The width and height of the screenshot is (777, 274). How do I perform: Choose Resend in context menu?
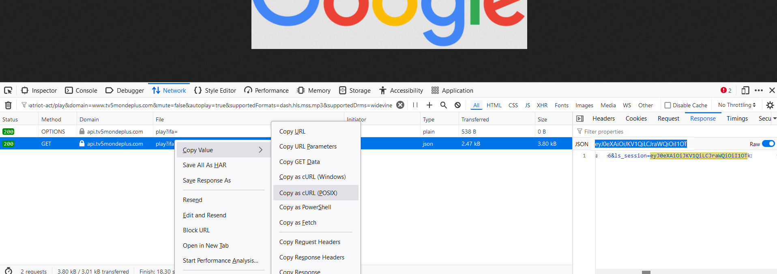click(192, 200)
